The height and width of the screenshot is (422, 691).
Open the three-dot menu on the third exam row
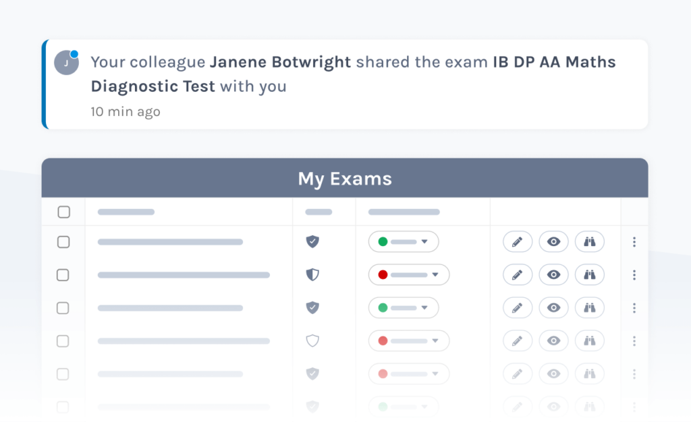click(634, 307)
